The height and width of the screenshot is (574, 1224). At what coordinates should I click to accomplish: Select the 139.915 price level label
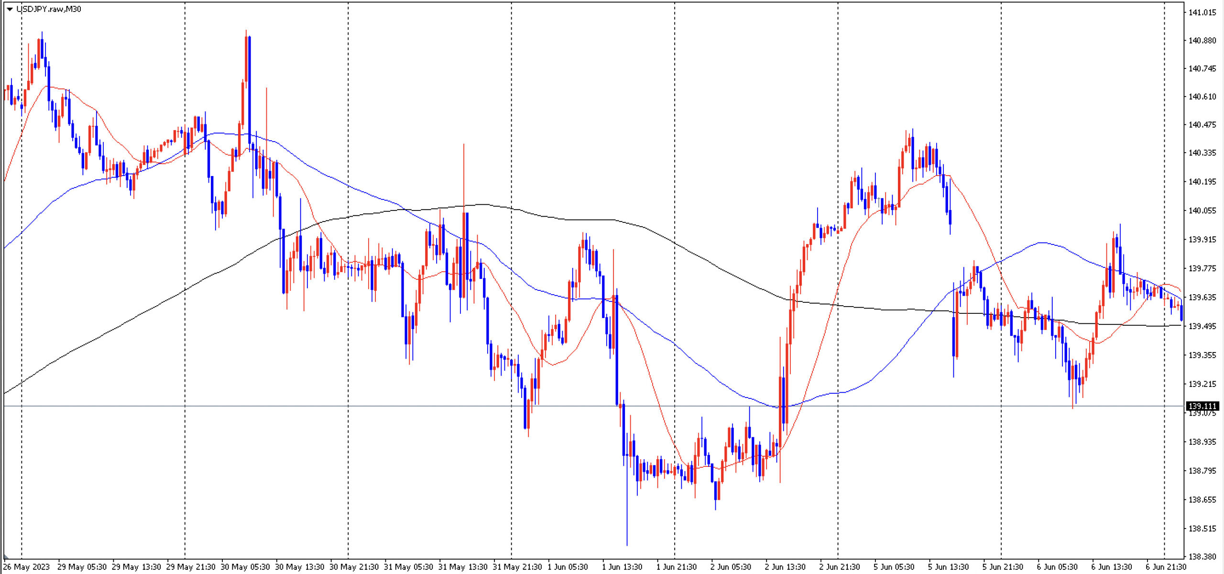pyautogui.click(x=1202, y=239)
